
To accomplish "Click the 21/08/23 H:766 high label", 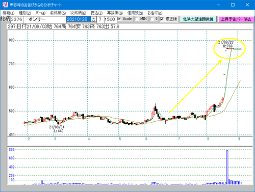I will (226, 44).
